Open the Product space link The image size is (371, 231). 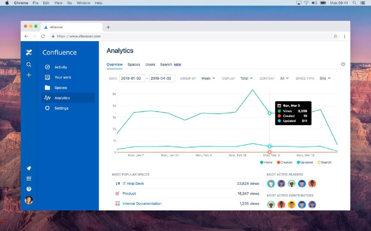click(x=129, y=194)
